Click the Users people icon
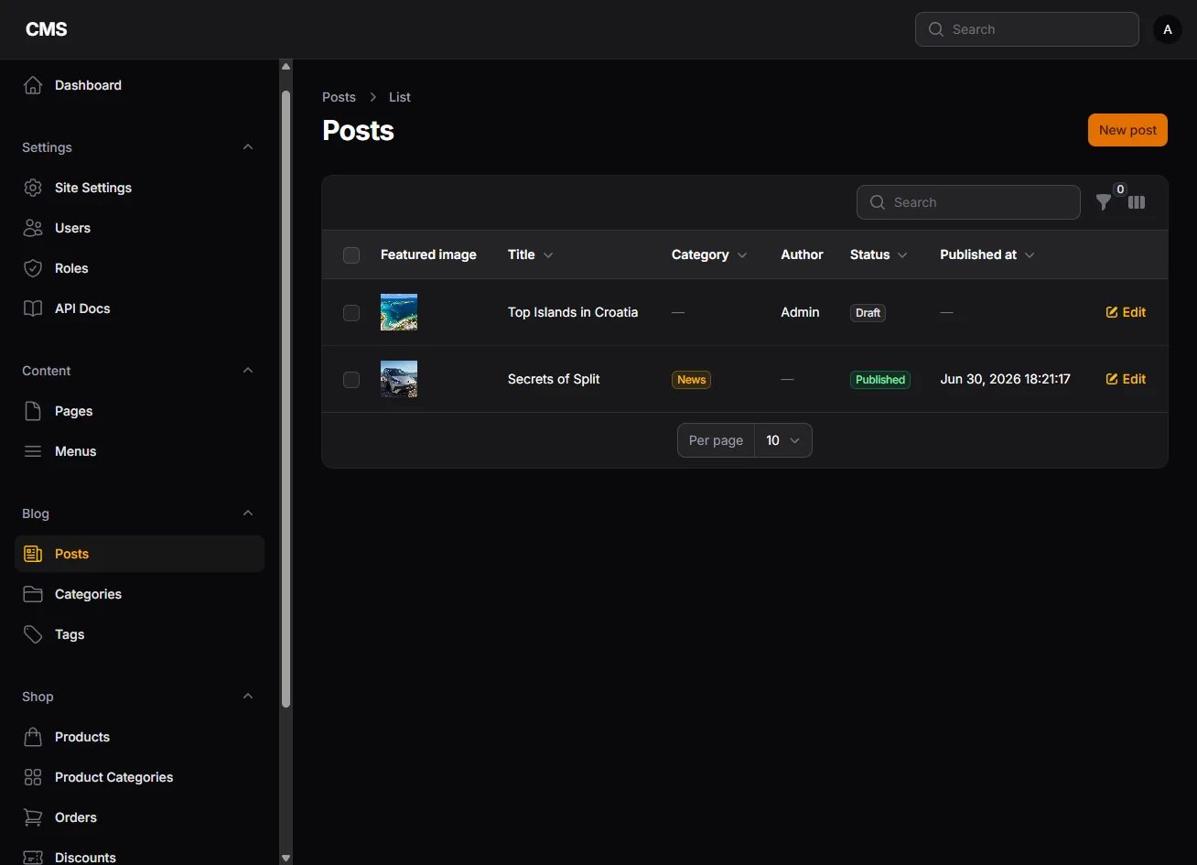 click(33, 228)
